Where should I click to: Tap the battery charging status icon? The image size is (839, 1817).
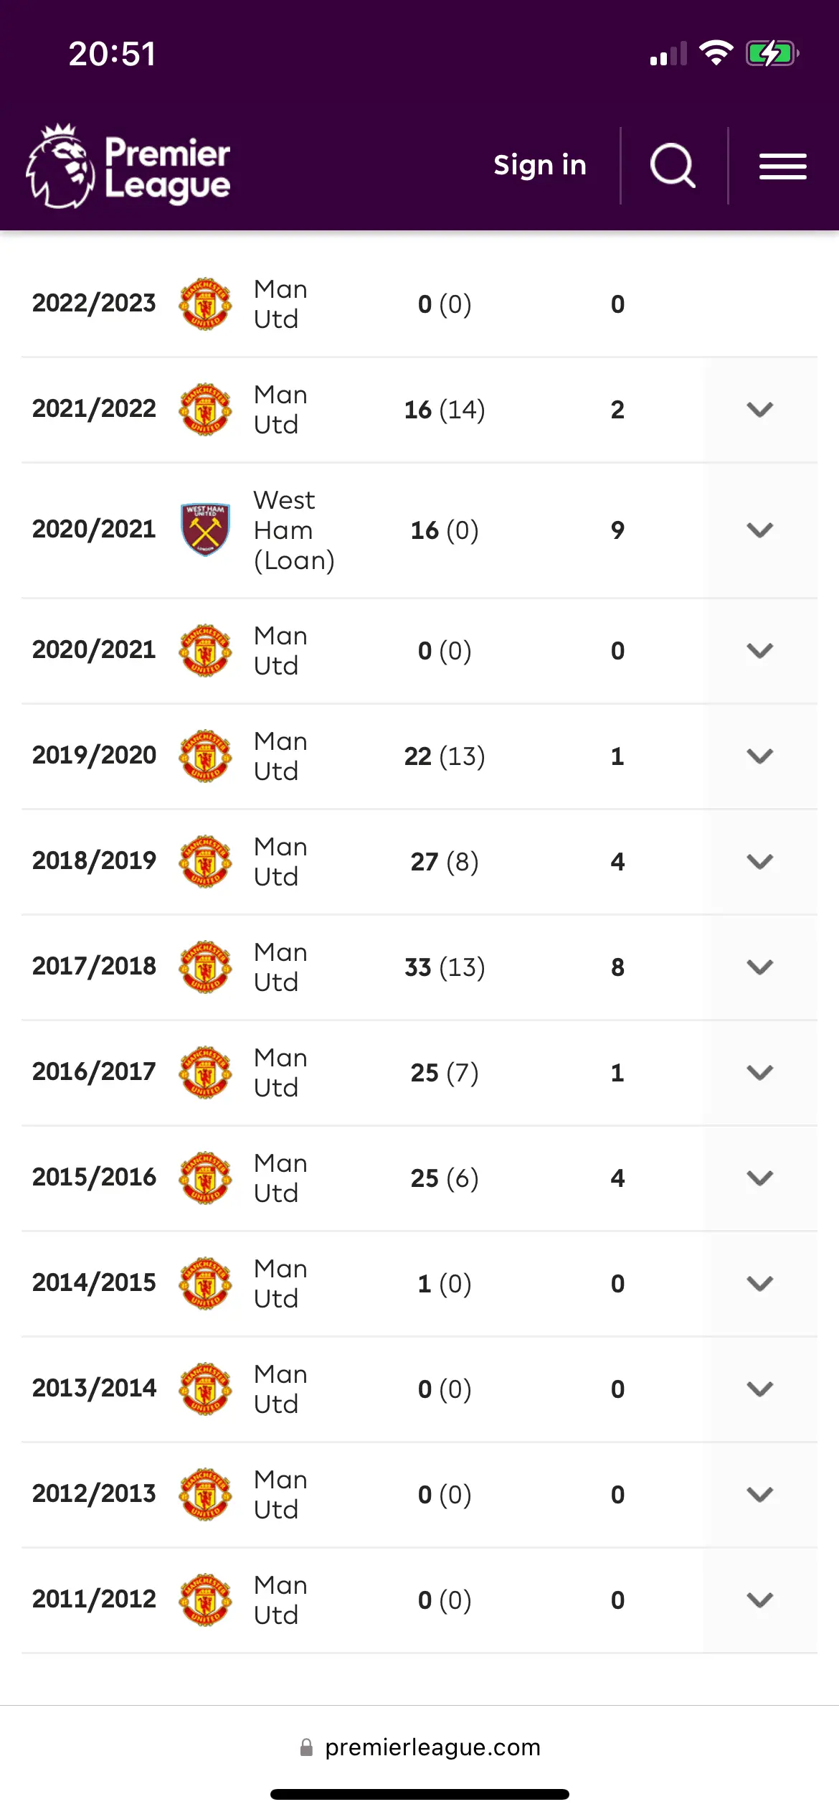tap(772, 54)
